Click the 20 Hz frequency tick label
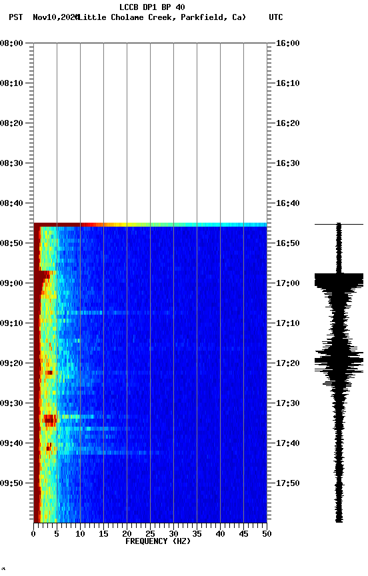 pyautogui.click(x=127, y=534)
